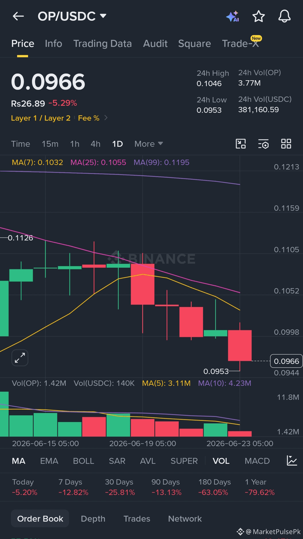This screenshot has height=539, width=303.
Task: Tap the MA(25): 0.1055 legend
Action: coord(98,162)
